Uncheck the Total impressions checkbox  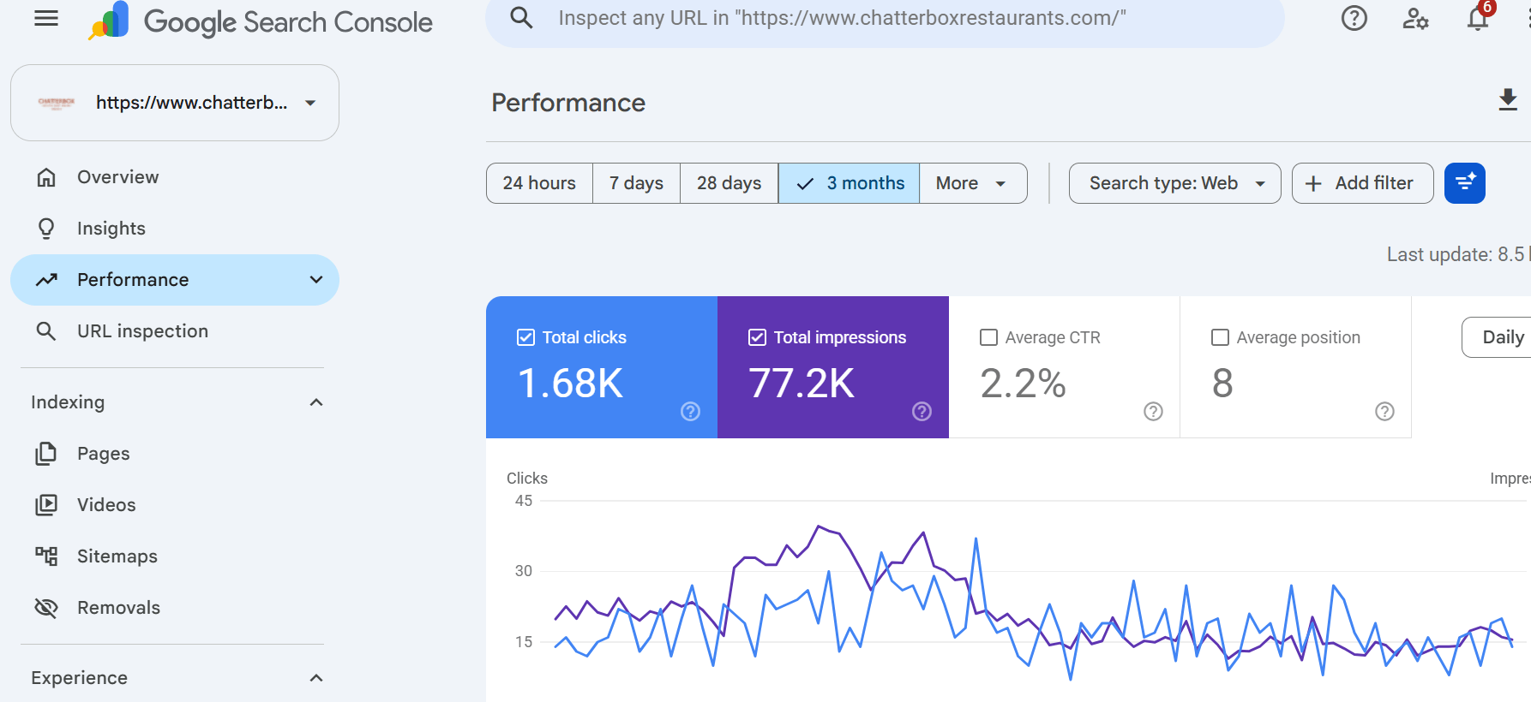click(x=757, y=337)
